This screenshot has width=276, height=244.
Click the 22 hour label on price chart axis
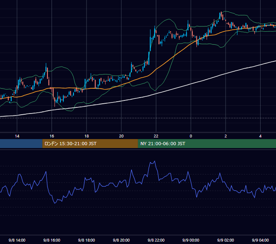[x=156, y=136]
